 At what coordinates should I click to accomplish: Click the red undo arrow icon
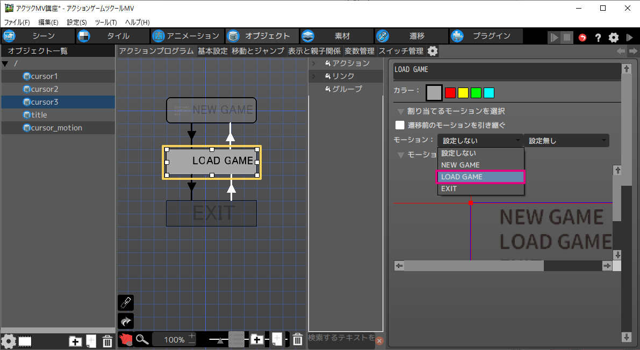point(583,38)
